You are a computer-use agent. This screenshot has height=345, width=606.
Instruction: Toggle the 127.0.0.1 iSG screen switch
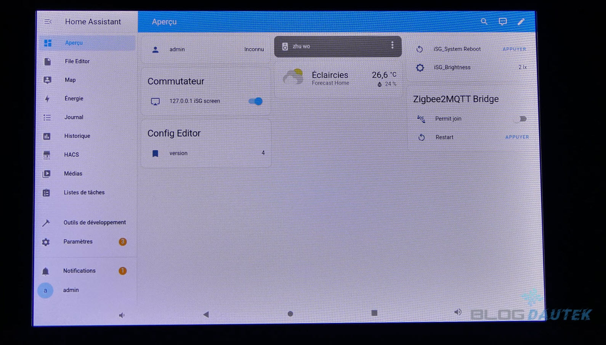[255, 101]
